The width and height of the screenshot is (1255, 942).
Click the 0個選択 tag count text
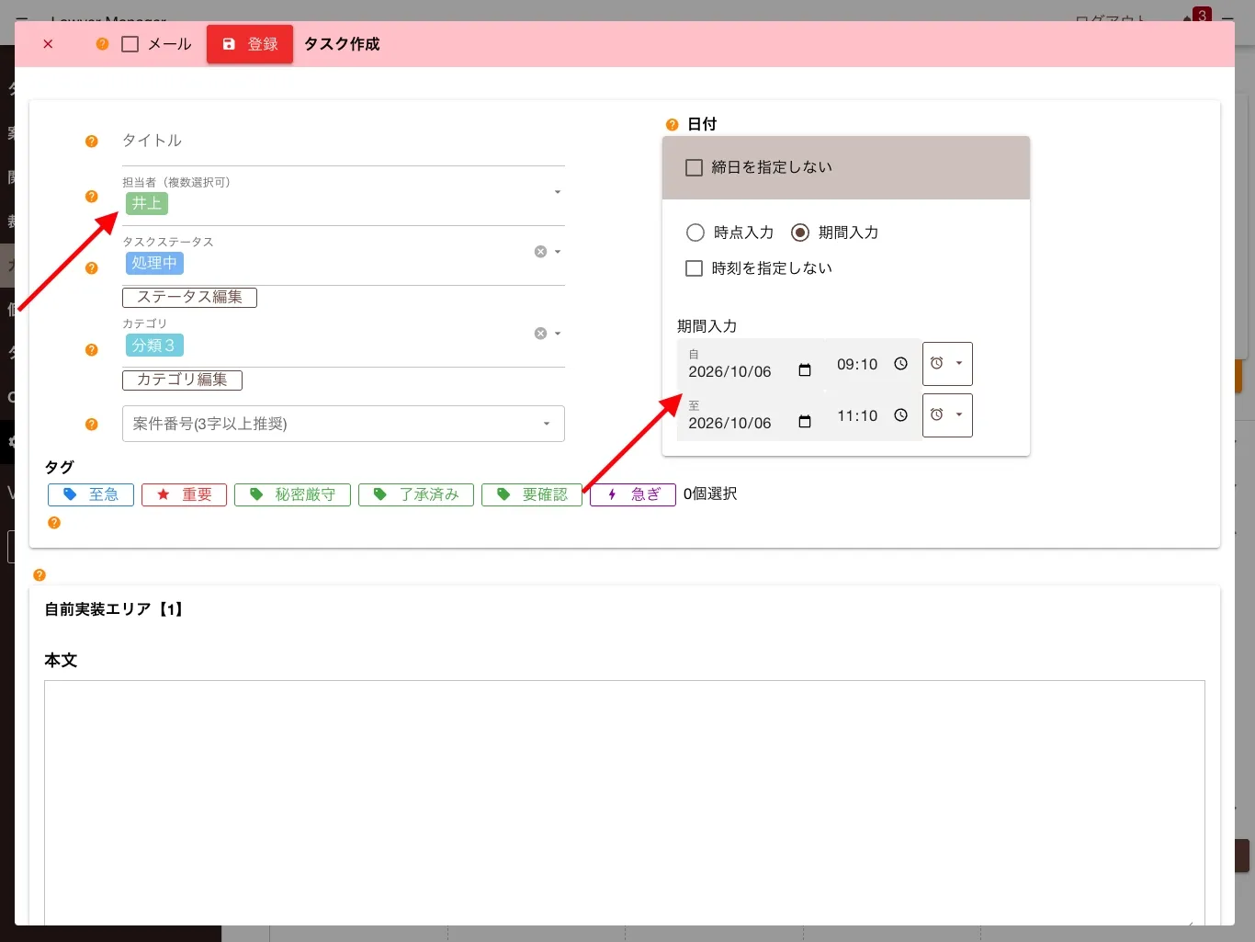point(710,494)
